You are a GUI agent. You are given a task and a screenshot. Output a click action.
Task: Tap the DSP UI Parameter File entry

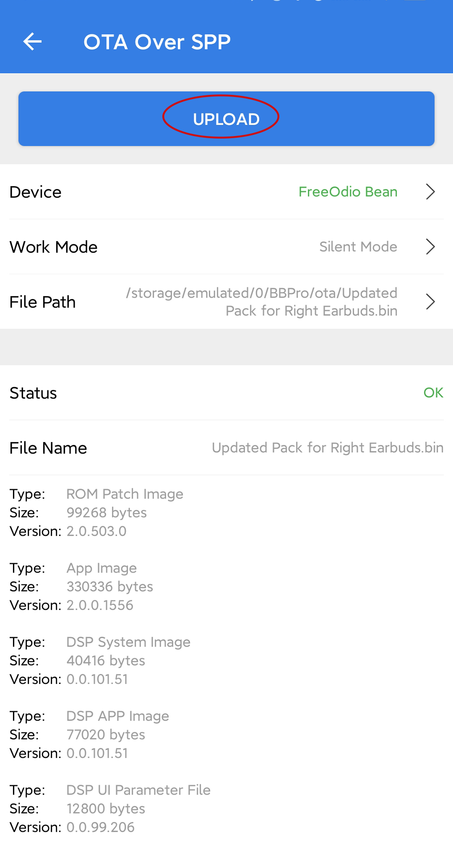[x=138, y=790]
